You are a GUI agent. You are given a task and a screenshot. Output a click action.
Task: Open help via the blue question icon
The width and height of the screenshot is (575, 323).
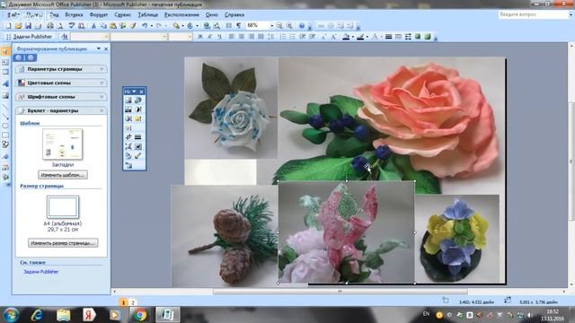[302, 26]
